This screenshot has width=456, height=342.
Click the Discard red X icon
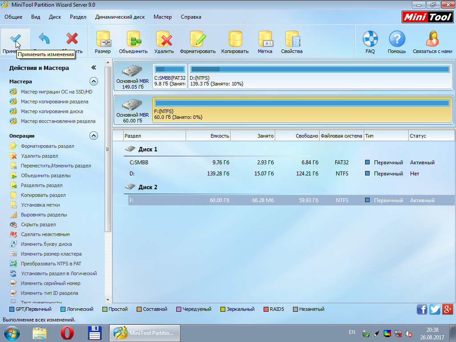tap(72, 39)
